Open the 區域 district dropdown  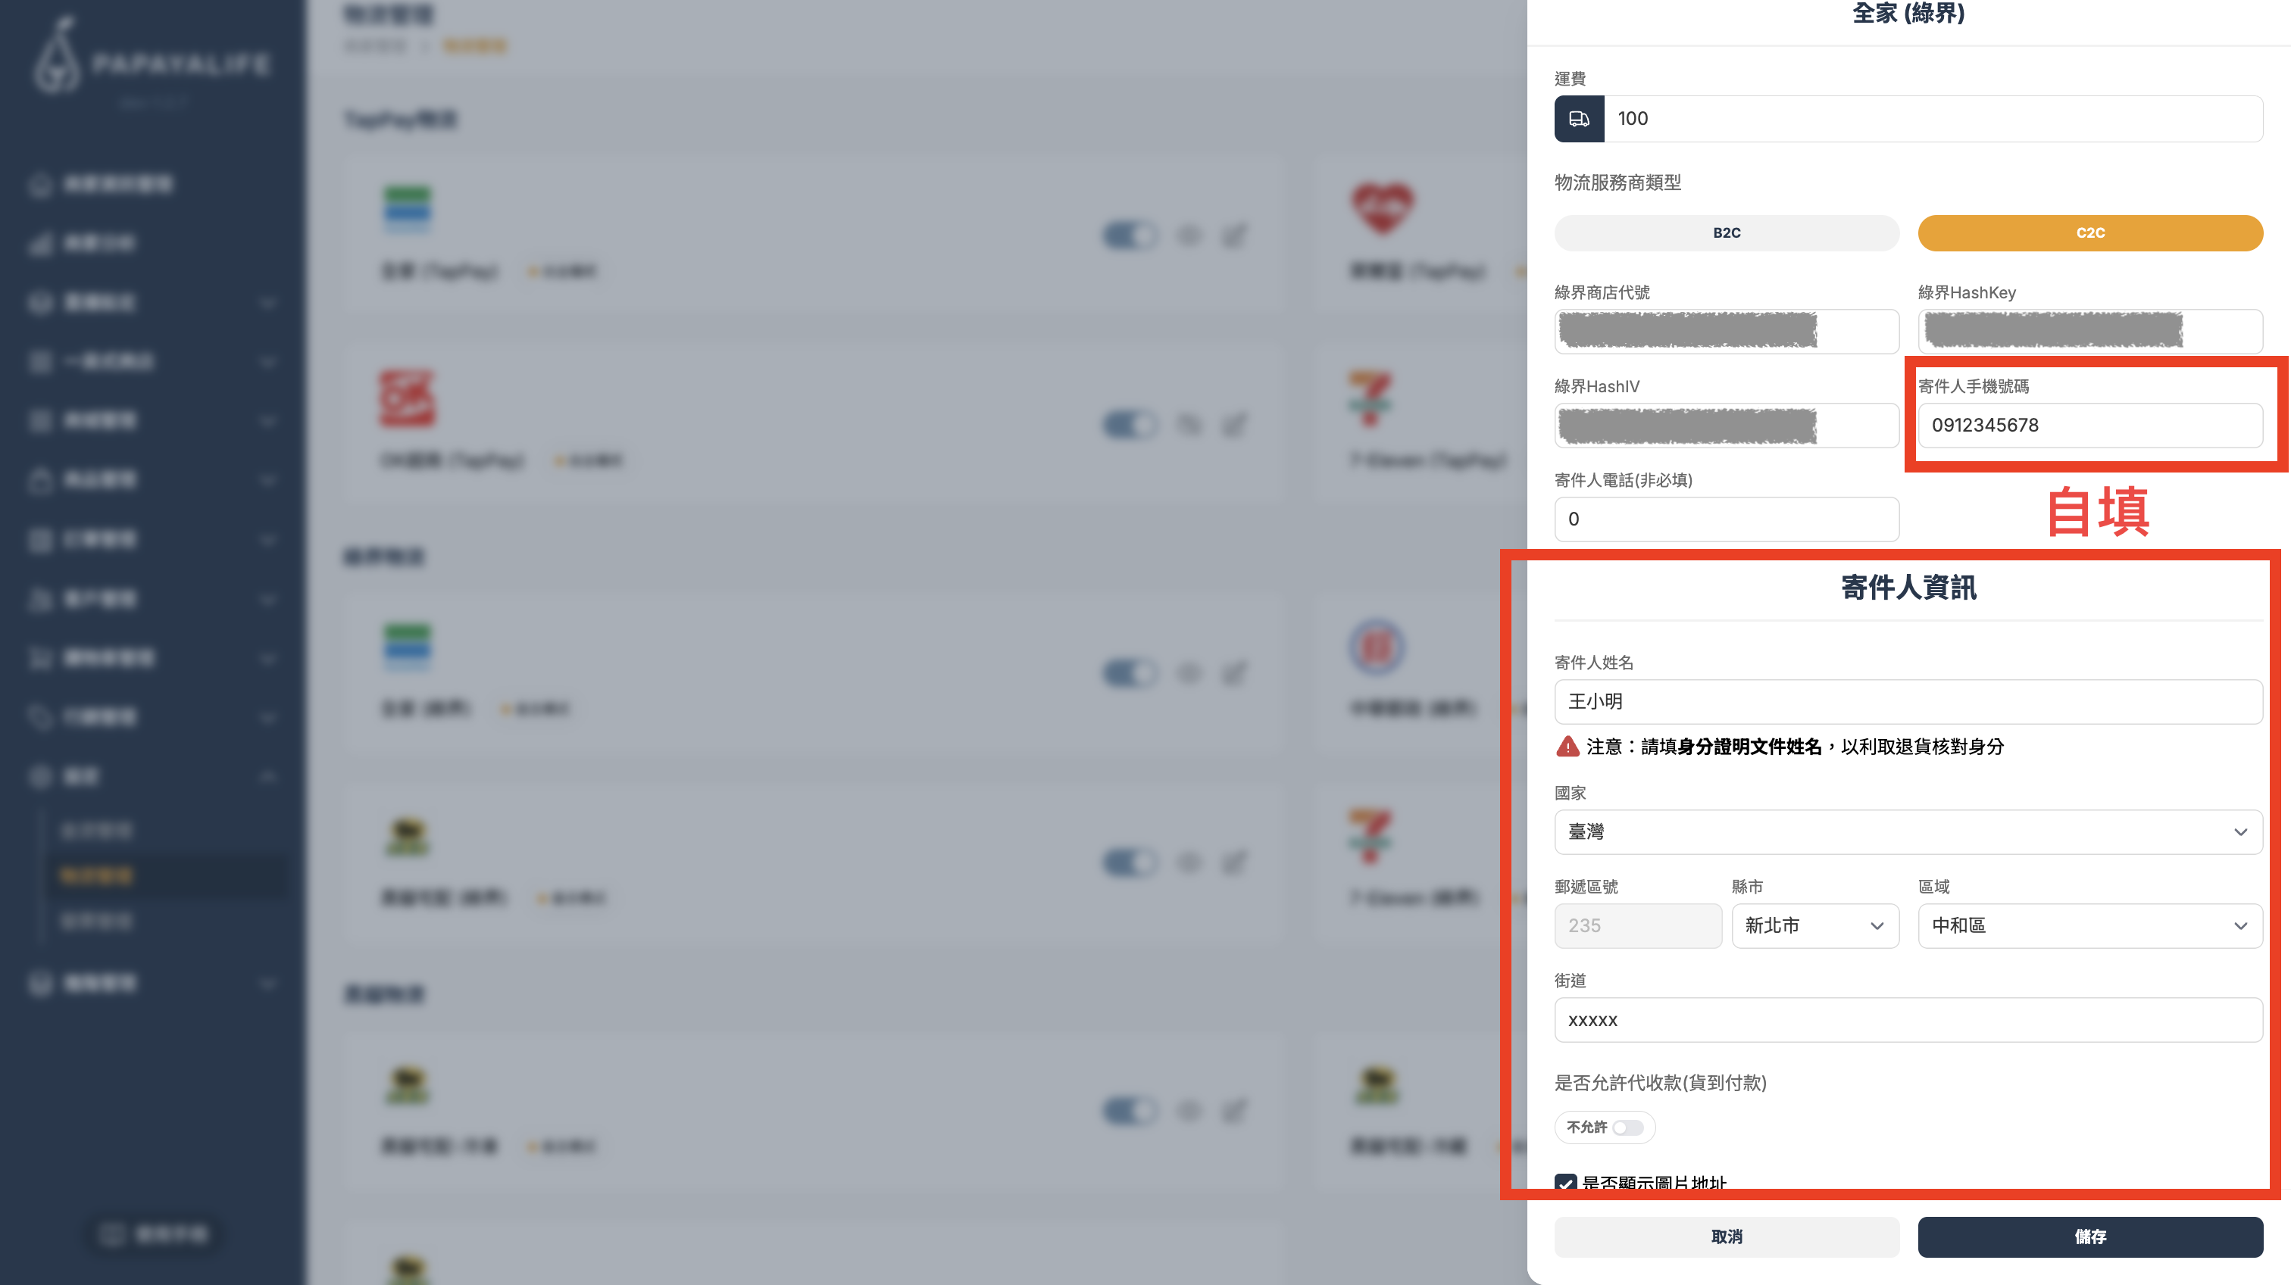pyautogui.click(x=2090, y=926)
